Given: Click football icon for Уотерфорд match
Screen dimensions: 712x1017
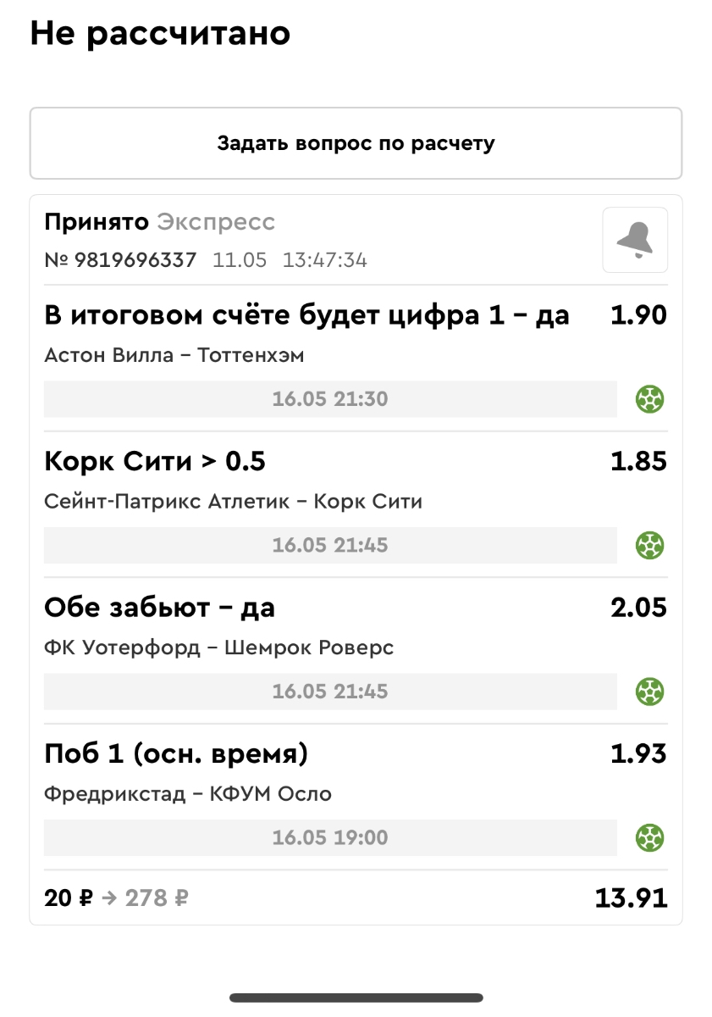Looking at the screenshot, I should click(x=650, y=692).
